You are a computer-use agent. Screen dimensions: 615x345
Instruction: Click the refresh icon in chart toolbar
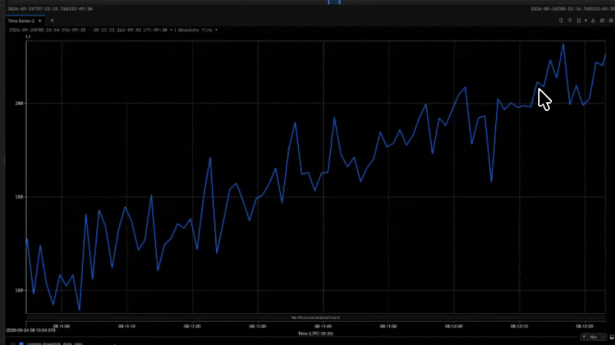(602, 20)
